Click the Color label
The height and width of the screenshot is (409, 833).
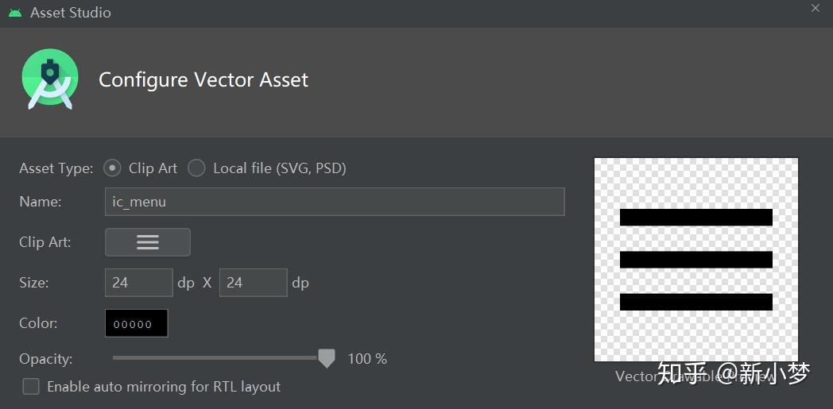(38, 323)
